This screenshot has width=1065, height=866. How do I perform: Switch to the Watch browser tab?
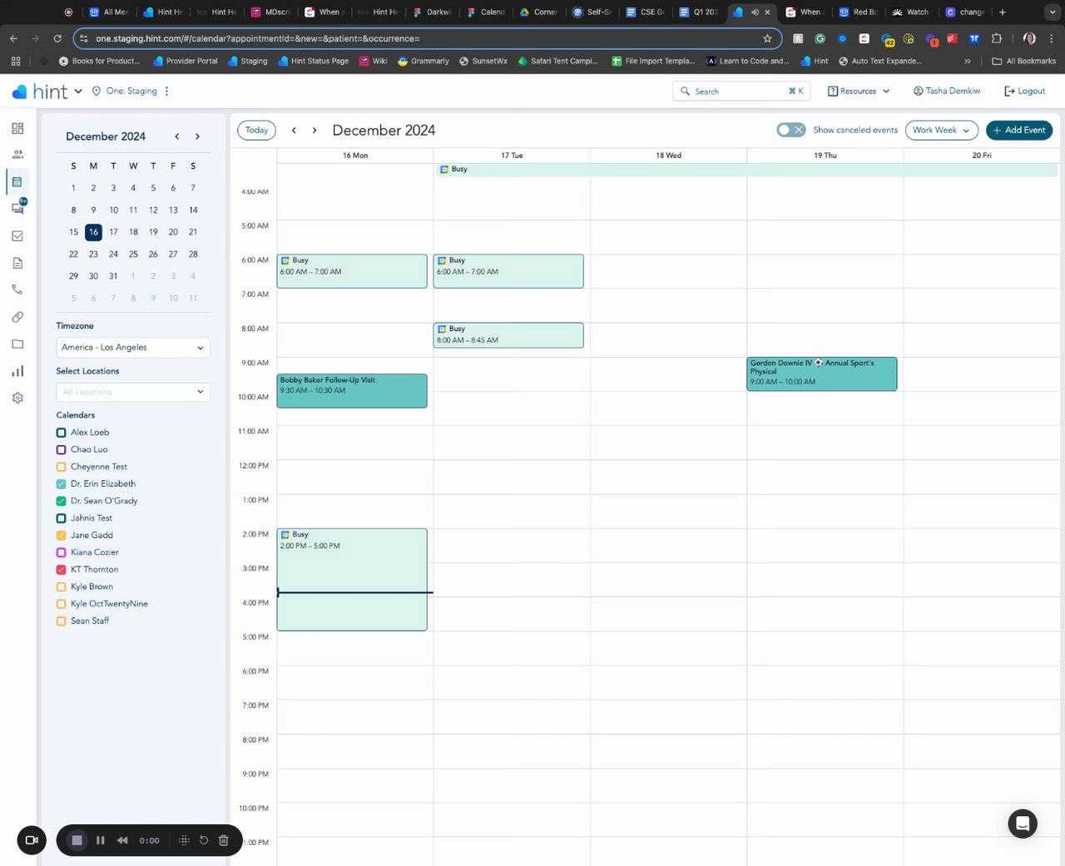click(910, 12)
